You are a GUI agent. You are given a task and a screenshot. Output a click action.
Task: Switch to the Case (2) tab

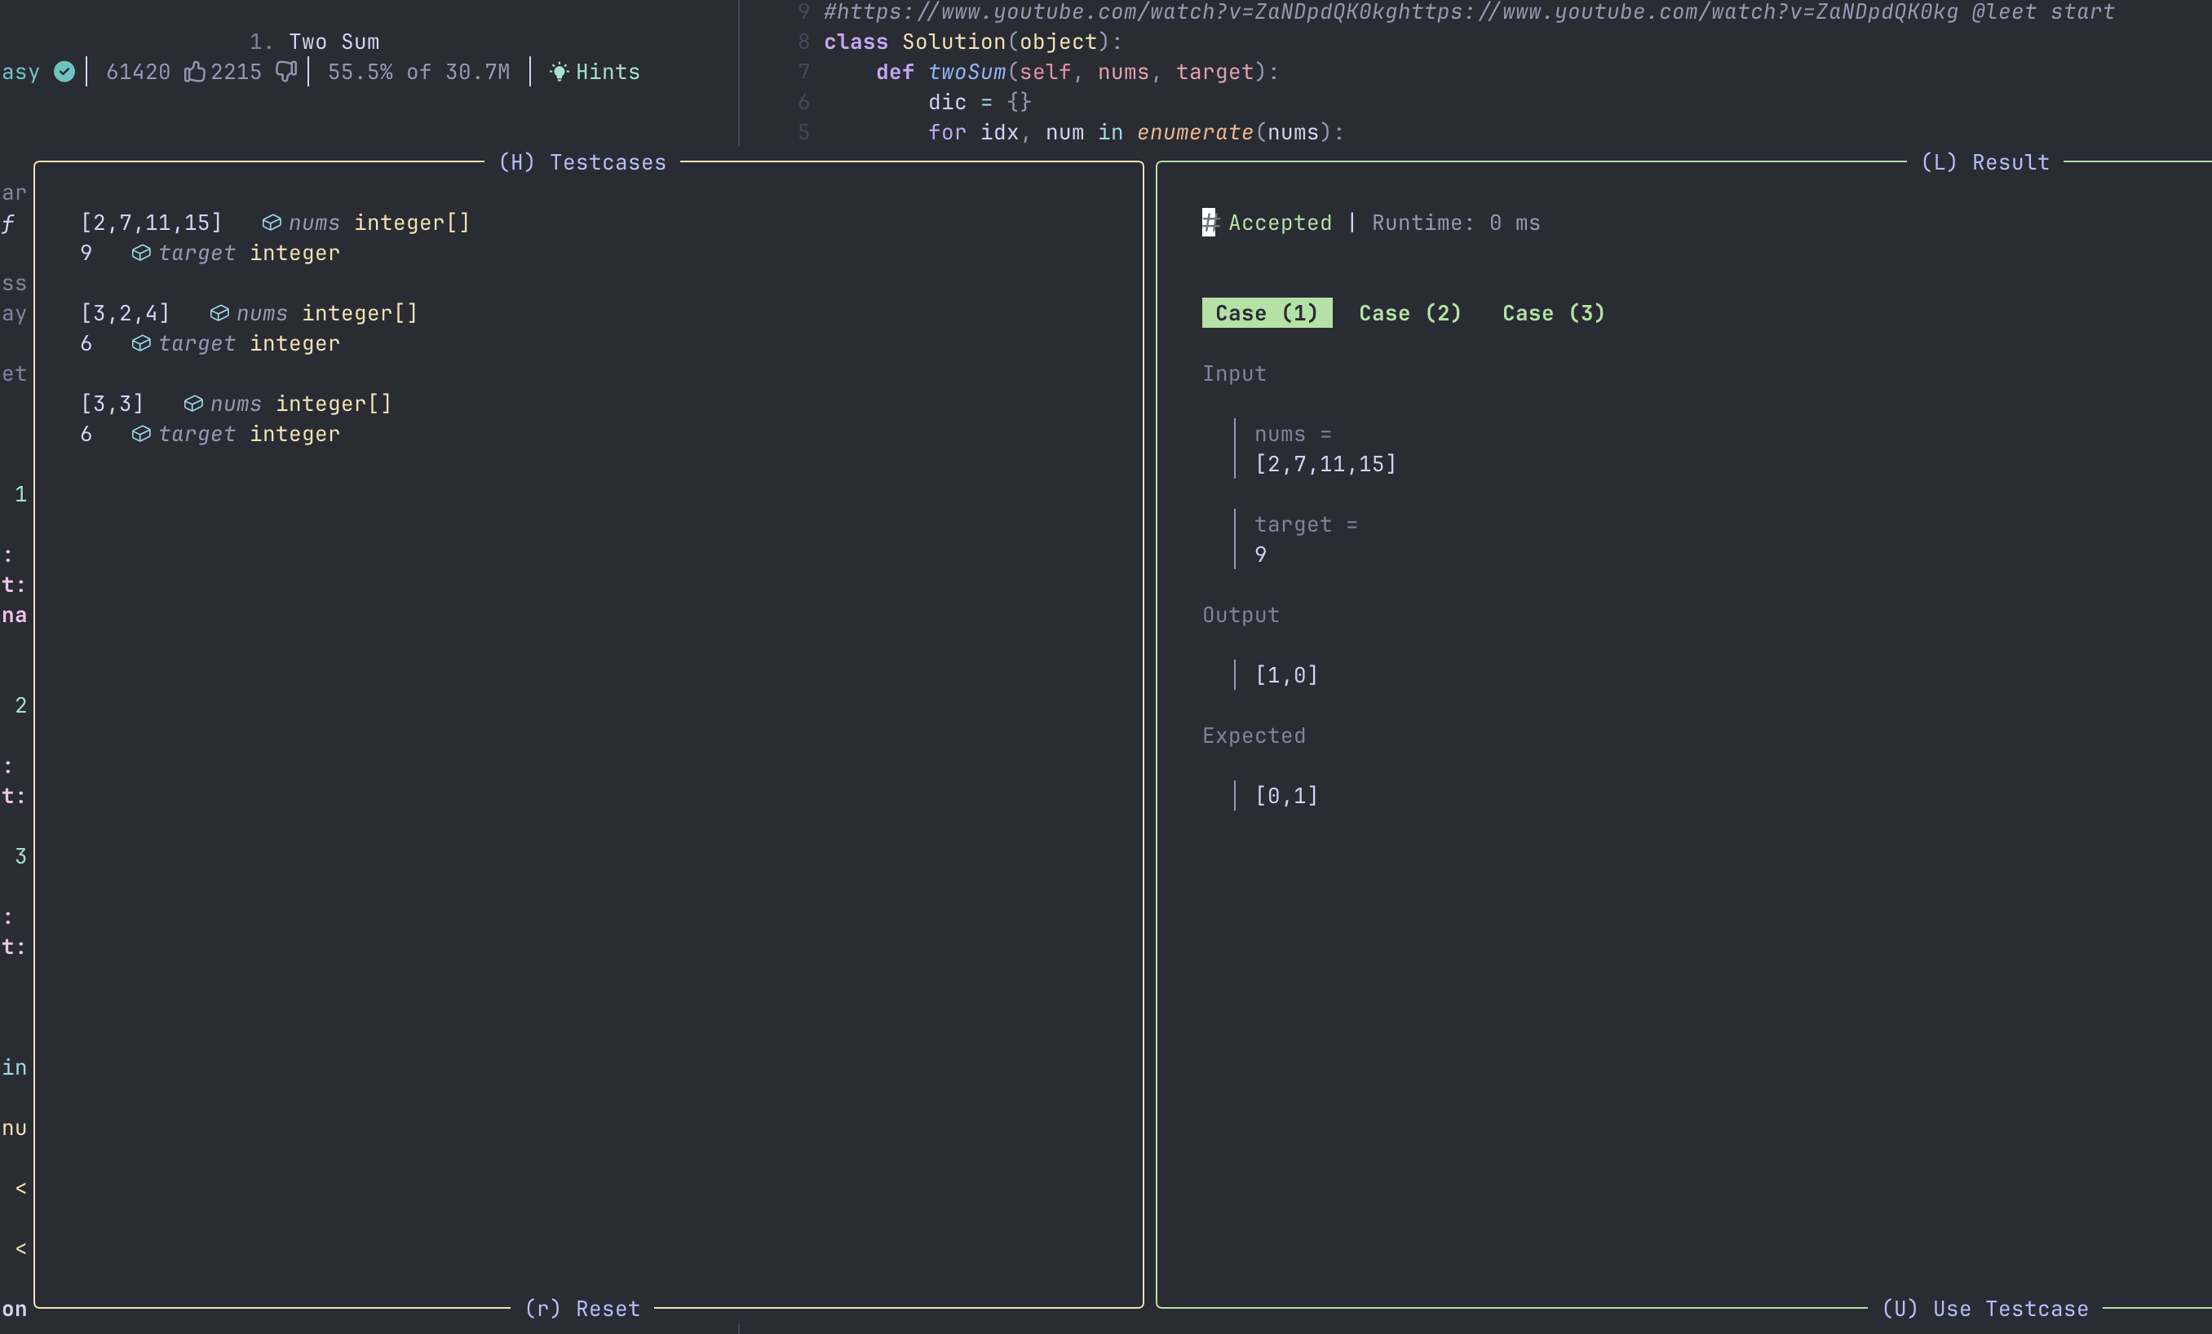[x=1409, y=313]
